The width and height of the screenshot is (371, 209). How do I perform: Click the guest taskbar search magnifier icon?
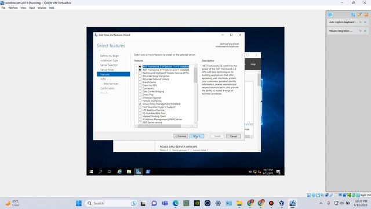coord(100,172)
